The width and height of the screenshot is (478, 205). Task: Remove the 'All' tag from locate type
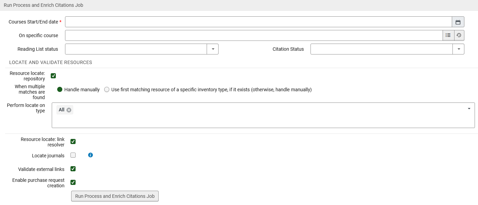(69, 110)
